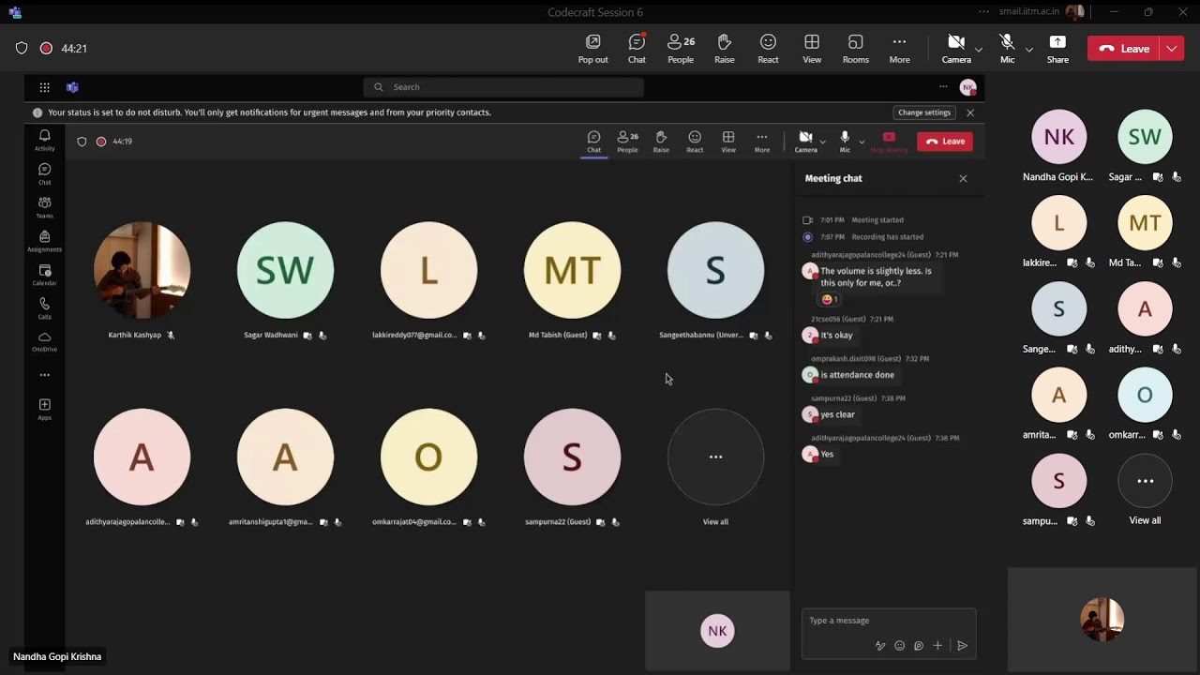
Task: Send message with the arrow icon
Action: click(962, 645)
